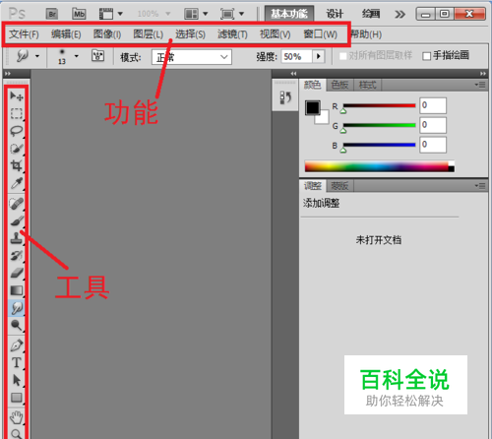Click the Ps application logo
The height and width of the screenshot is (439, 492).
(x=17, y=14)
